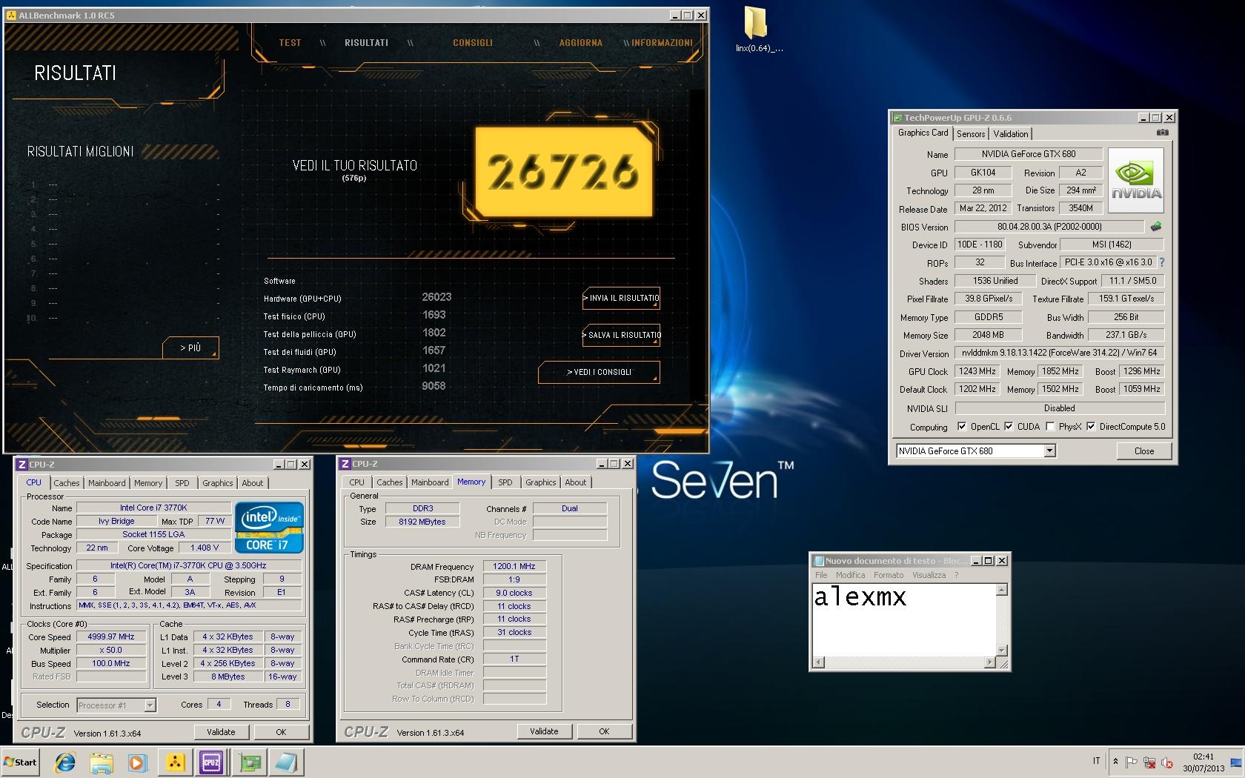Enable the PhysX checkbox in GPU-Z
1245x778 pixels.
coord(1050,426)
